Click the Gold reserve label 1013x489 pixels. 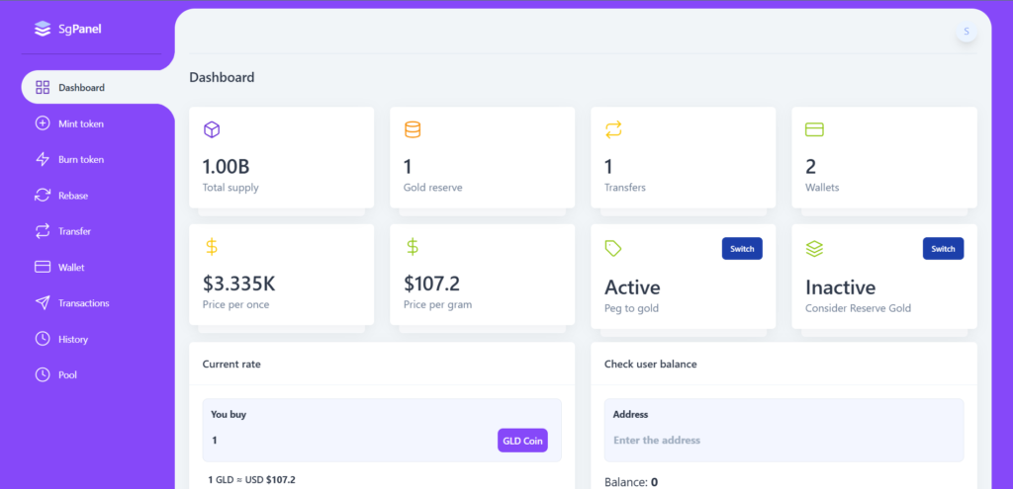(433, 188)
